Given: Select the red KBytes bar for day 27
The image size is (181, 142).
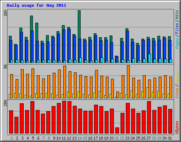Looking at the screenshot, I should point(149,118).
